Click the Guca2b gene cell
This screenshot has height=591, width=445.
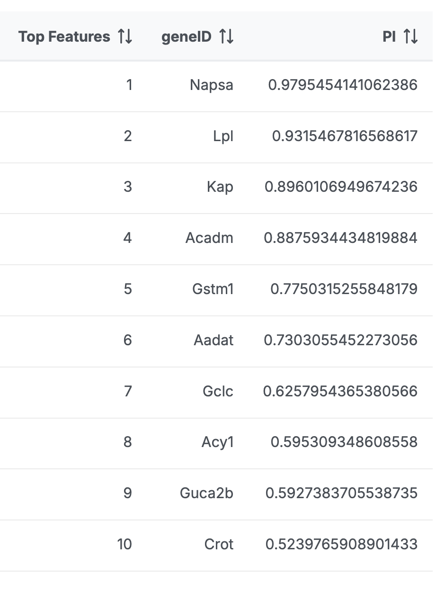pyautogui.click(x=206, y=493)
